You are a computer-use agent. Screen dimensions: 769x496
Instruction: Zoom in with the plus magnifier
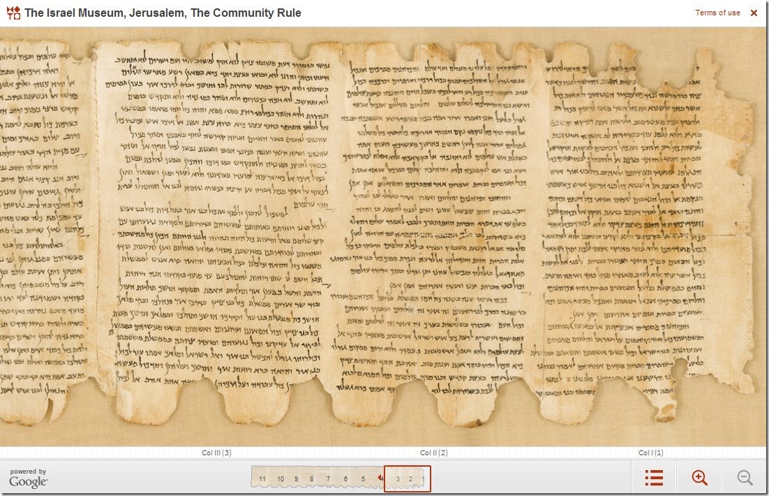pos(699,477)
